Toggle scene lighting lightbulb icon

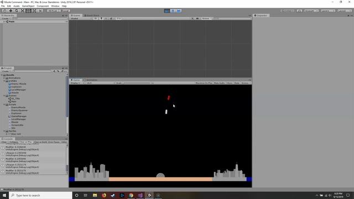click(x=101, y=18)
